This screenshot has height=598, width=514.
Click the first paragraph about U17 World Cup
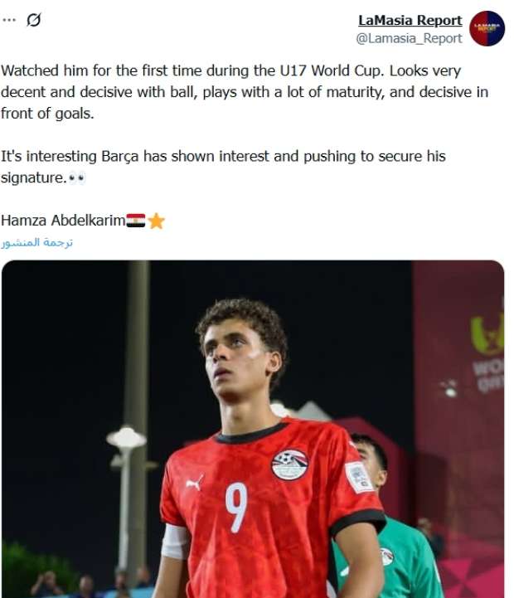point(245,92)
